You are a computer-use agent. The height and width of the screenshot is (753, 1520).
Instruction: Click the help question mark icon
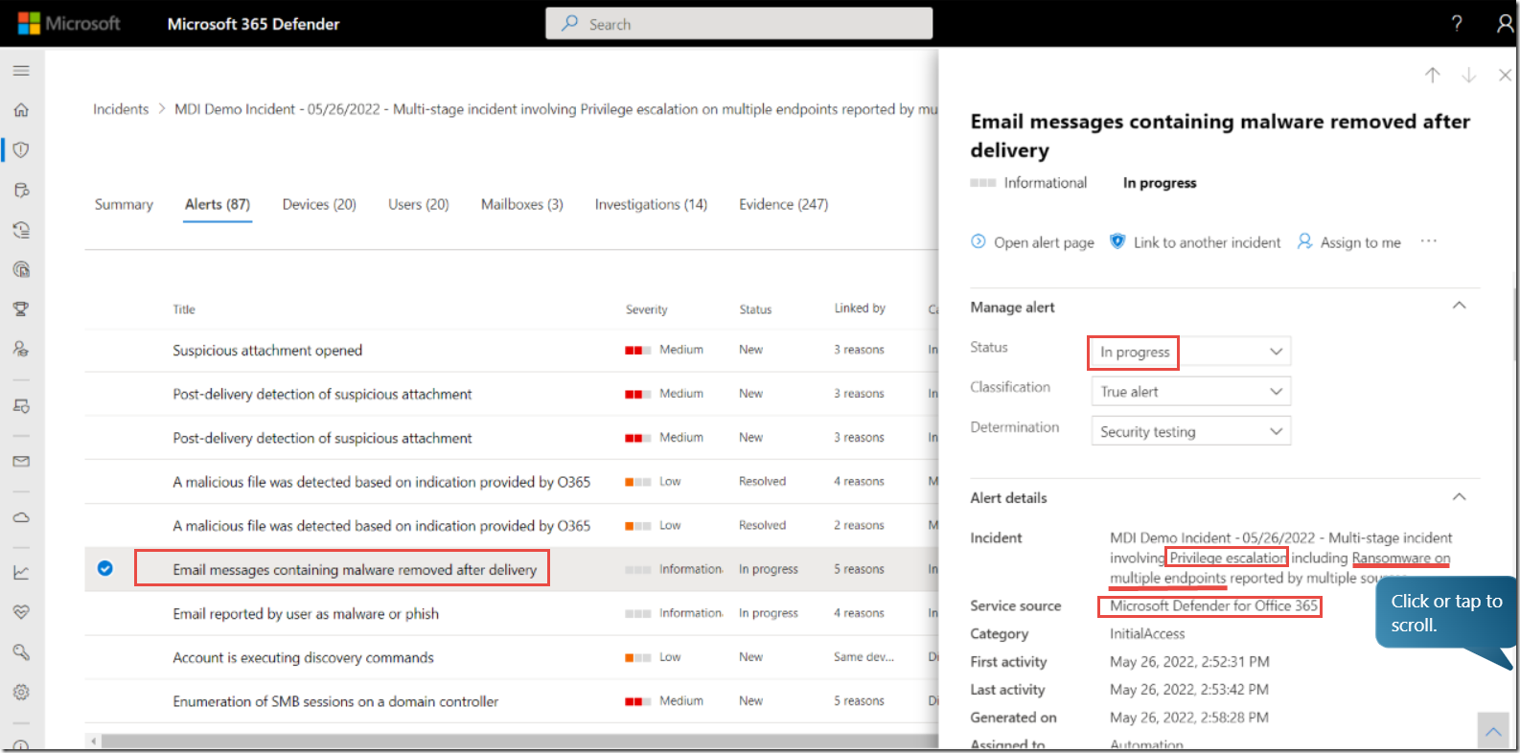coord(1457,24)
